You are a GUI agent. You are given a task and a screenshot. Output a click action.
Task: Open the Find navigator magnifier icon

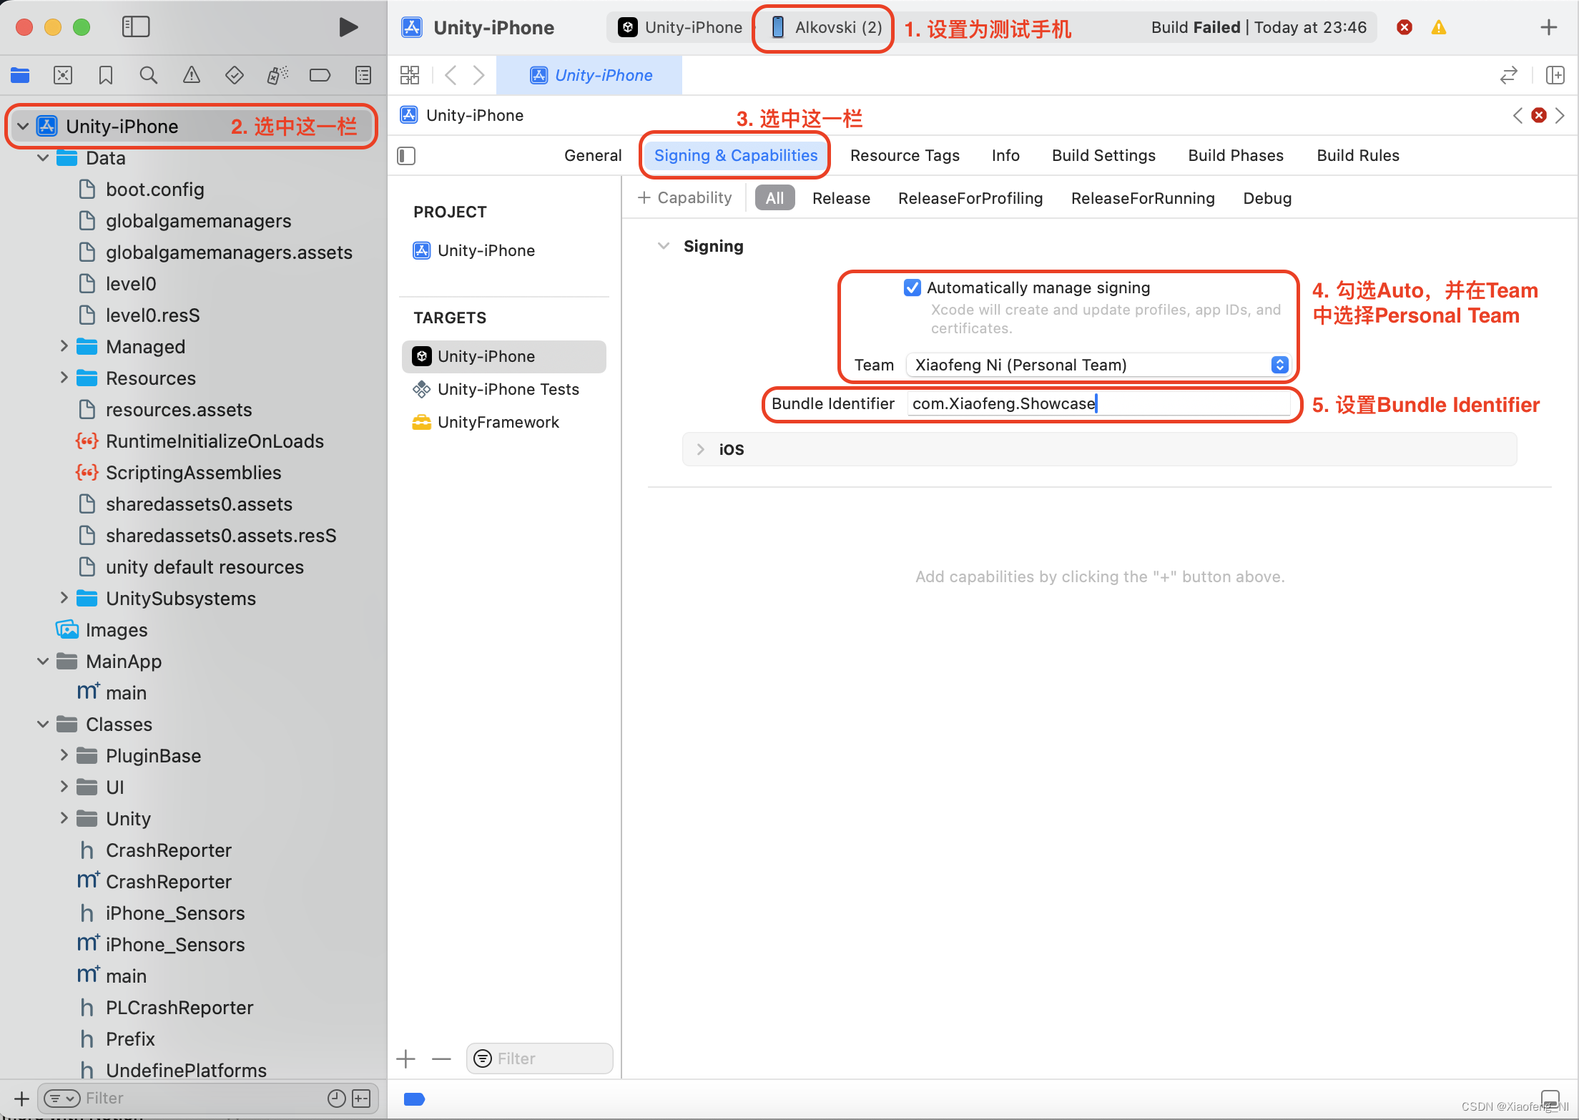pos(148,75)
